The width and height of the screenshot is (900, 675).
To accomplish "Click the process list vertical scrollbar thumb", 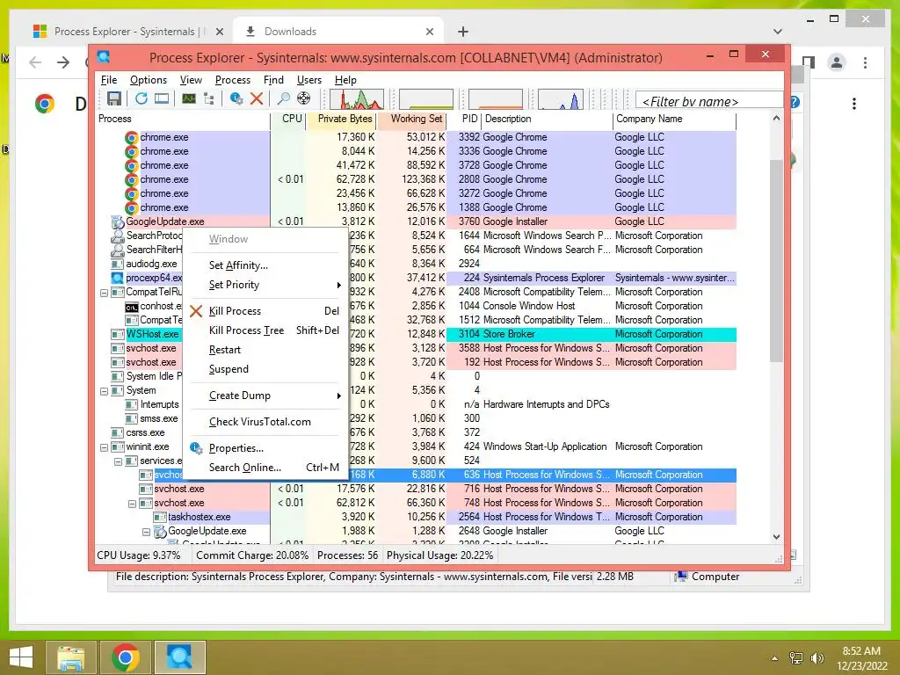I will (776, 260).
